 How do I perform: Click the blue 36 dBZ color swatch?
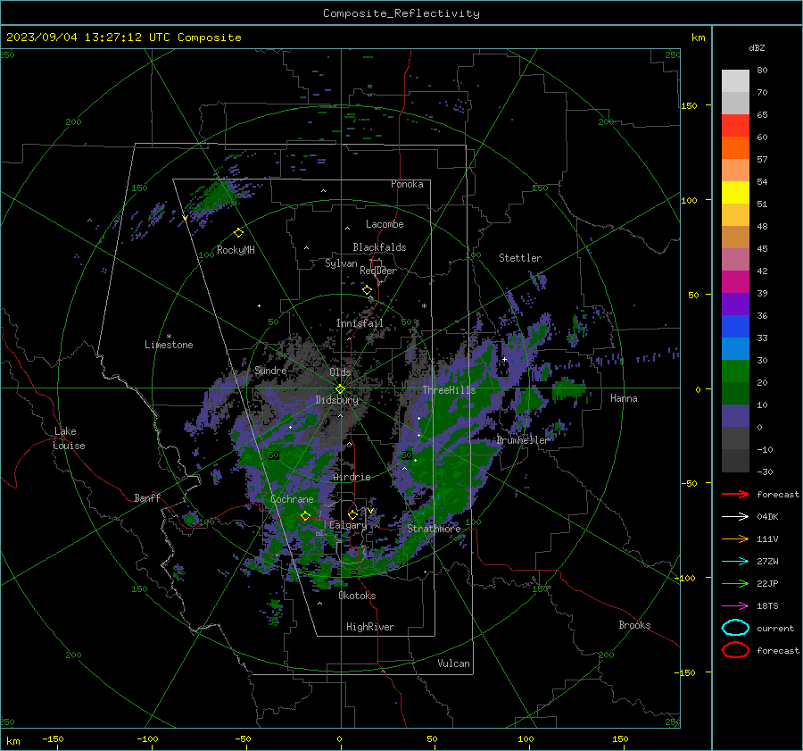pyautogui.click(x=735, y=326)
